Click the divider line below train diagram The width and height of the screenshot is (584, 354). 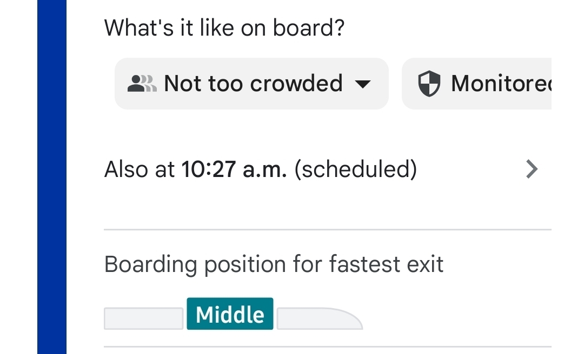[x=327, y=346]
